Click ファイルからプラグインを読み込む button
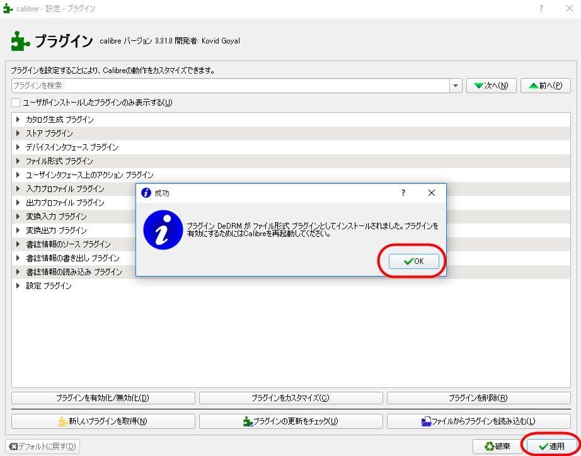The width and height of the screenshot is (581, 456). (479, 421)
